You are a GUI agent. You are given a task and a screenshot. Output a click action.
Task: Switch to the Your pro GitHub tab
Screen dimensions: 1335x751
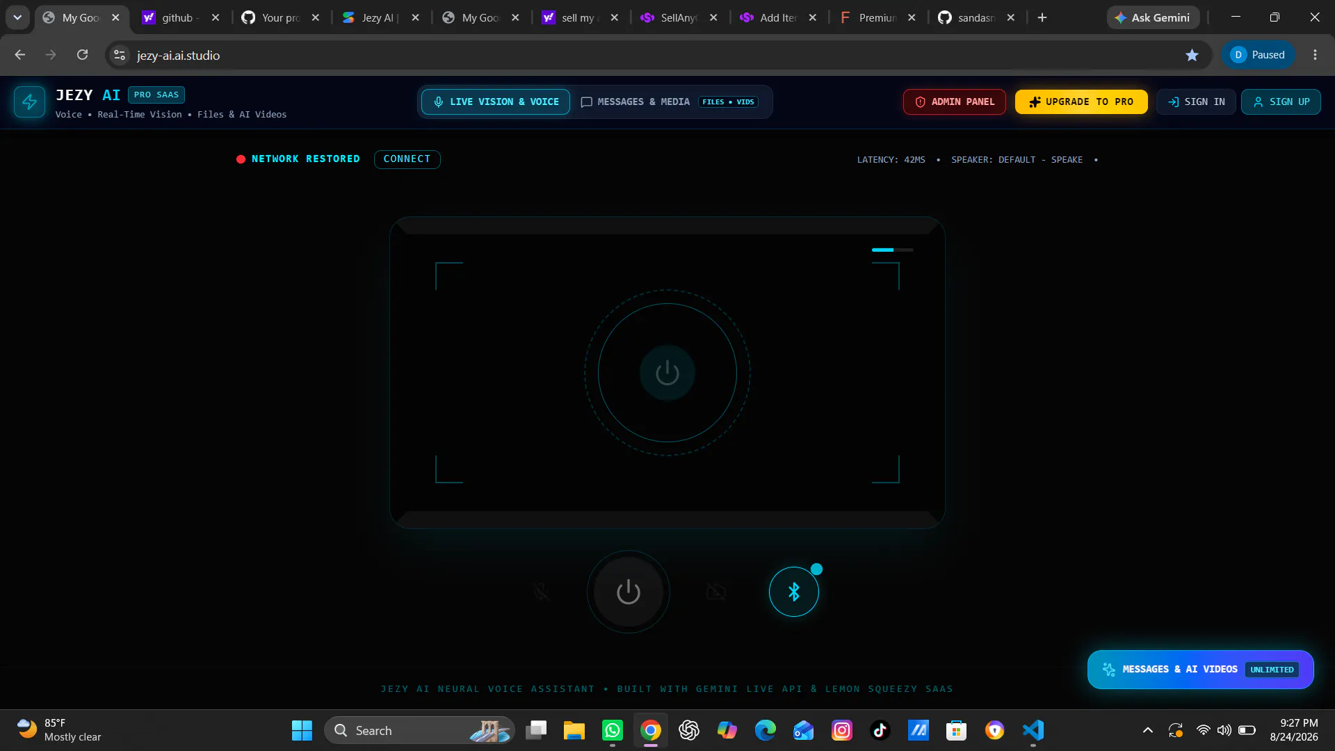280,17
